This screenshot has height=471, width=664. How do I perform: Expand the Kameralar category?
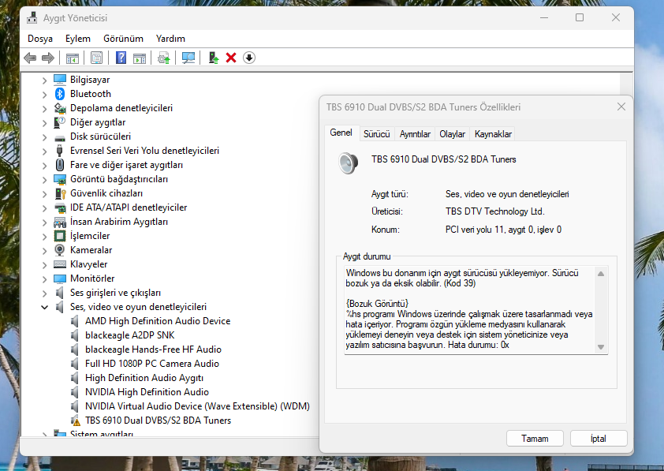45,250
